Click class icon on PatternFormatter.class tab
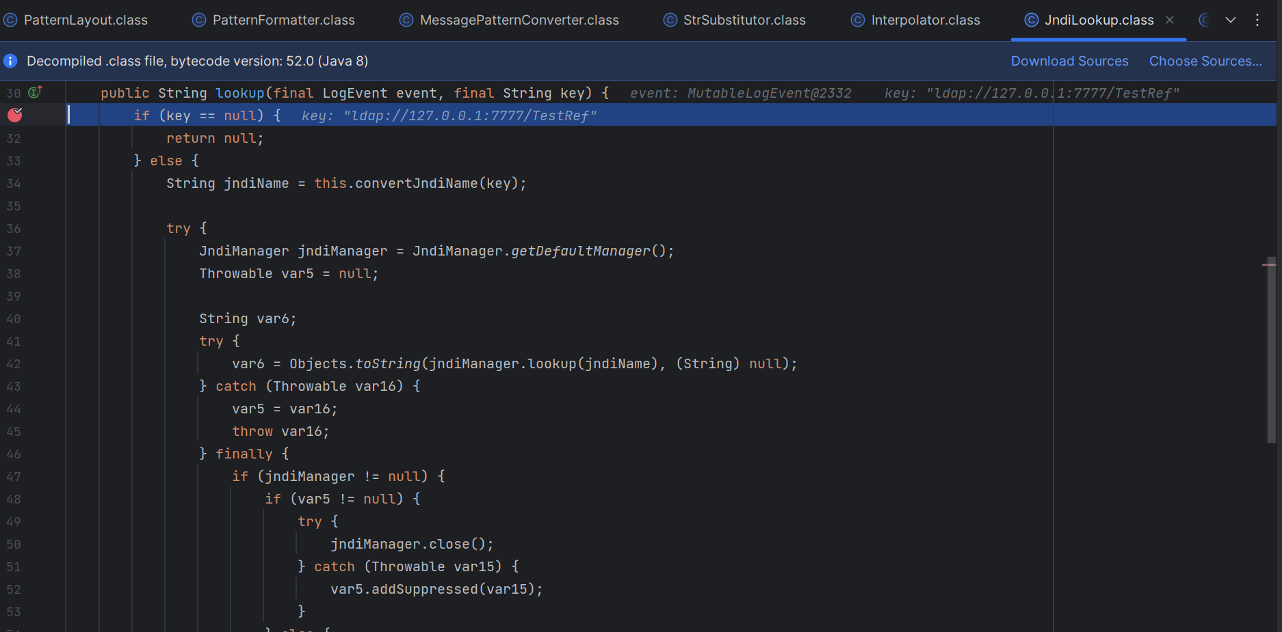 pos(199,20)
